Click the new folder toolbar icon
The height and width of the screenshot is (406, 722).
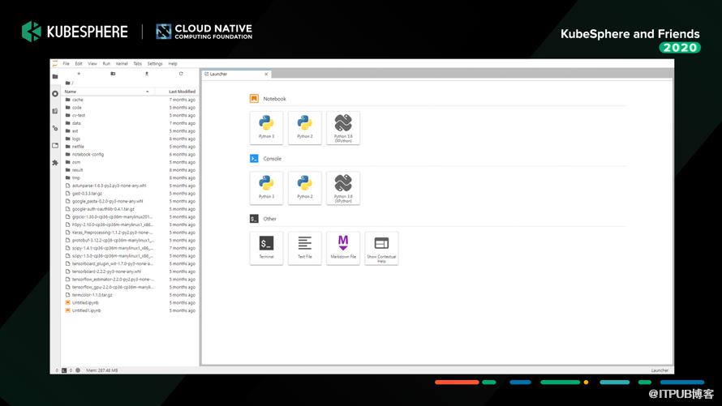[x=113, y=74]
